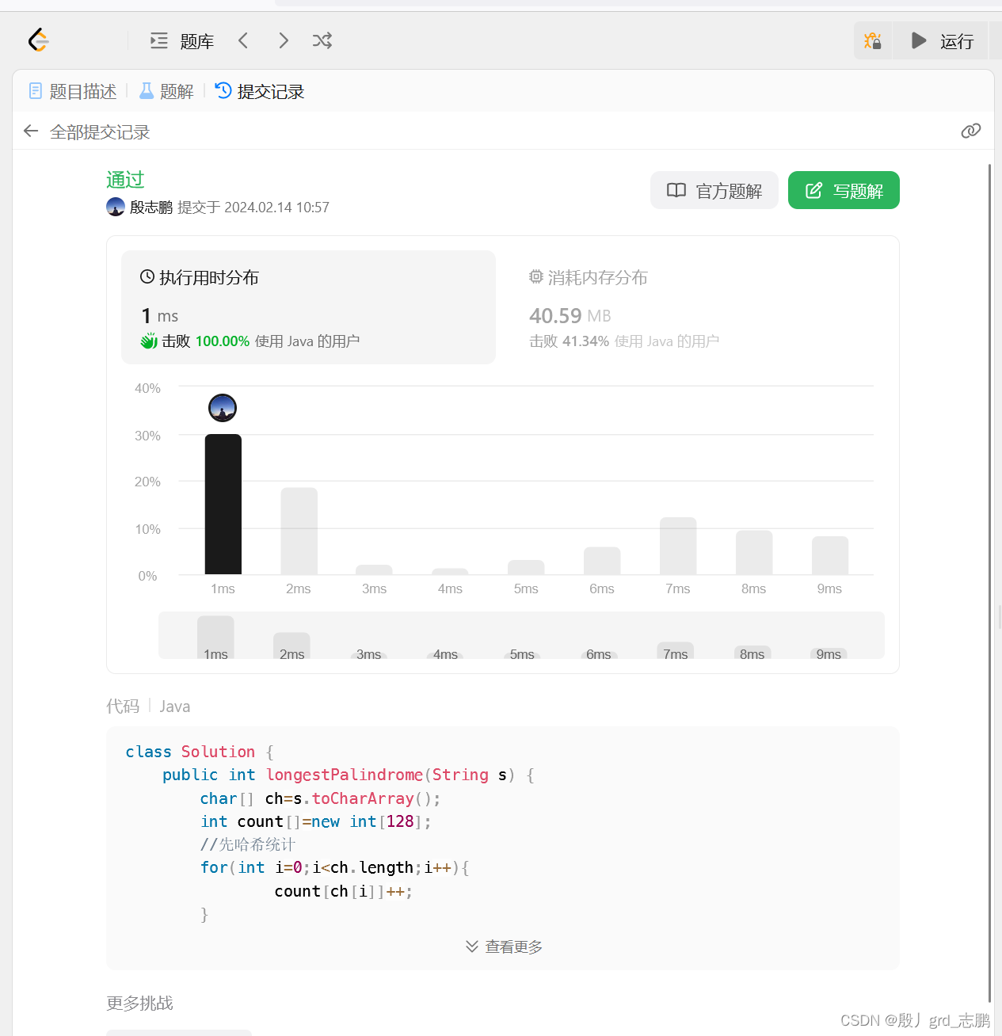Select the 消耗内存分布 card
Image resolution: width=1002 pixels, height=1036 pixels.
(x=697, y=307)
